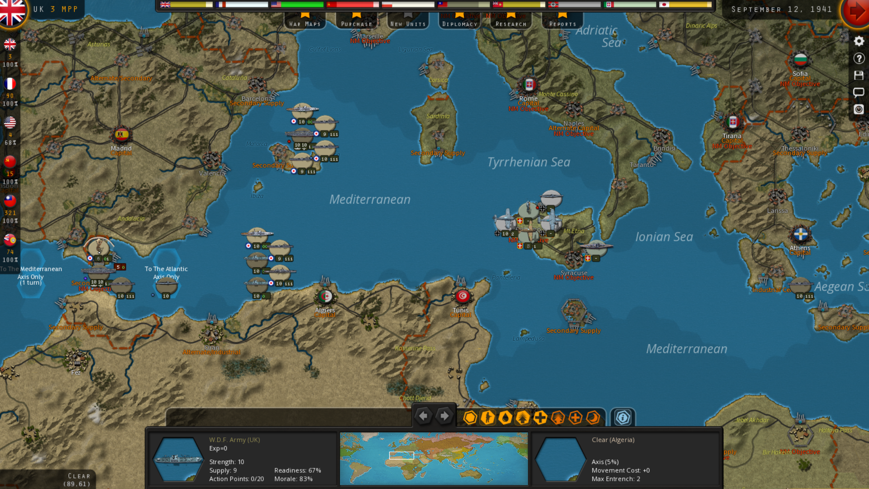Toggle the hex grid overlay icon
The height and width of the screenshot is (489, 869).
470,417
